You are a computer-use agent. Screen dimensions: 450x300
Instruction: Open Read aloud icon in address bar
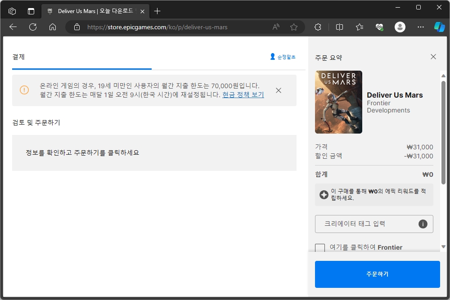276,27
